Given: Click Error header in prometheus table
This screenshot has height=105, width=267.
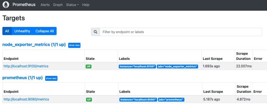Looking at the screenshot, I should 258,92.
